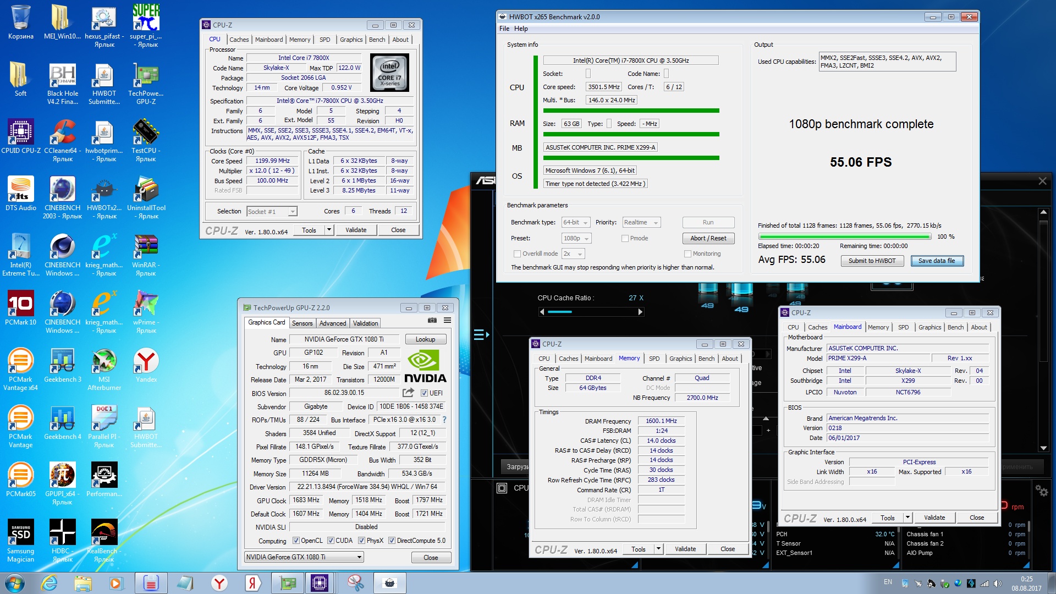Viewport: 1056px width, 594px height.
Task: Open Samsung Magician desktop icon
Action: coord(21,540)
